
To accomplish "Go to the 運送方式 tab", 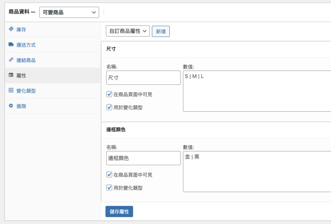I will tap(27, 45).
